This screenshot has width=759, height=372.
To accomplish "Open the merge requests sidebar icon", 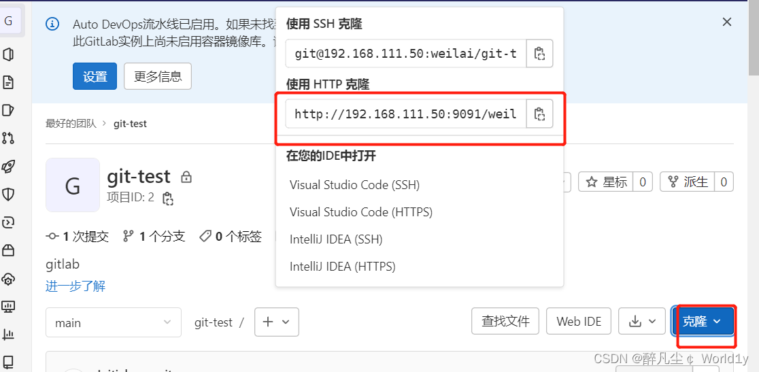I will coord(8,138).
